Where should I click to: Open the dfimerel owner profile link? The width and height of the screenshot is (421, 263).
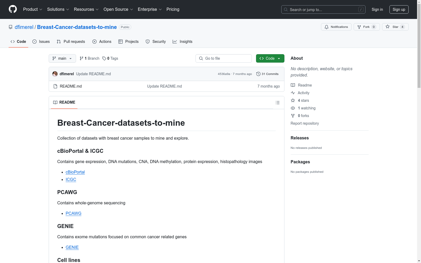[24, 27]
